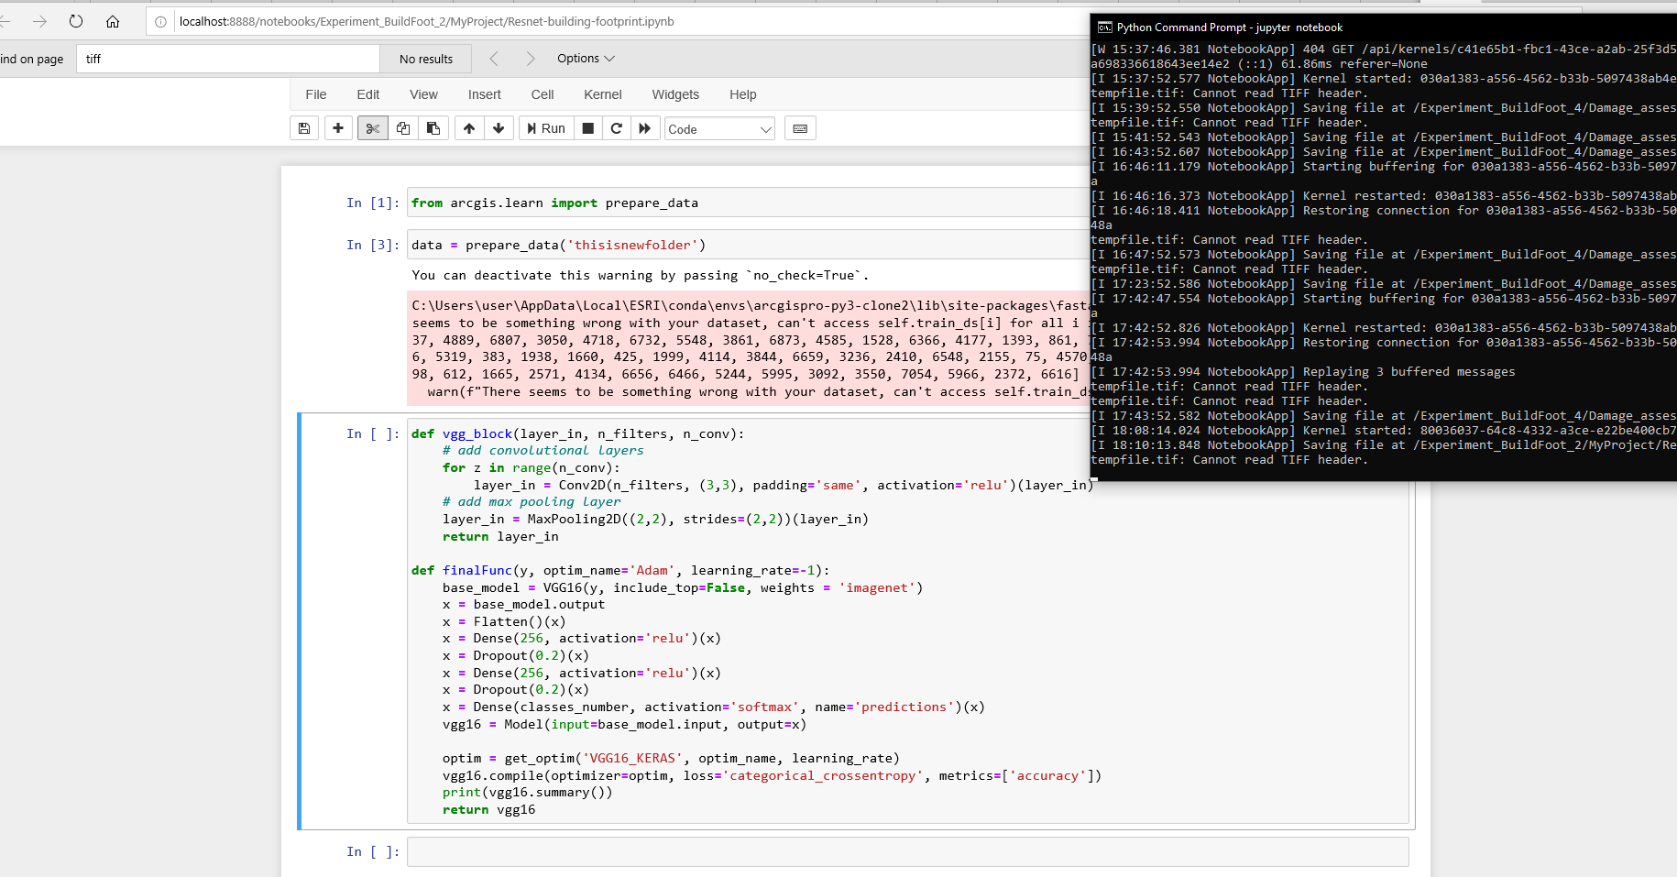Click the Python Command Prompt window icon
1677x877 pixels.
[x=1105, y=27]
